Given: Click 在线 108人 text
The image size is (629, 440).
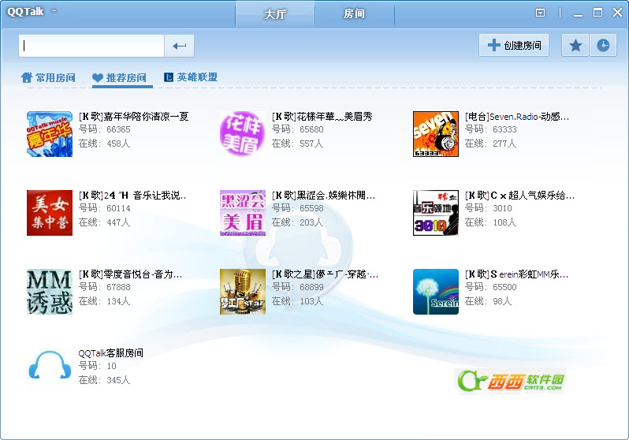Looking at the screenshot, I should point(490,222).
